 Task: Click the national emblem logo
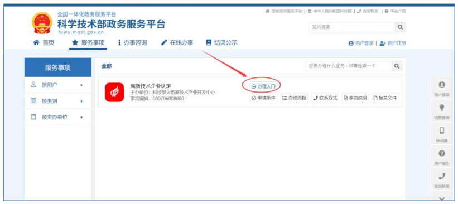point(42,23)
